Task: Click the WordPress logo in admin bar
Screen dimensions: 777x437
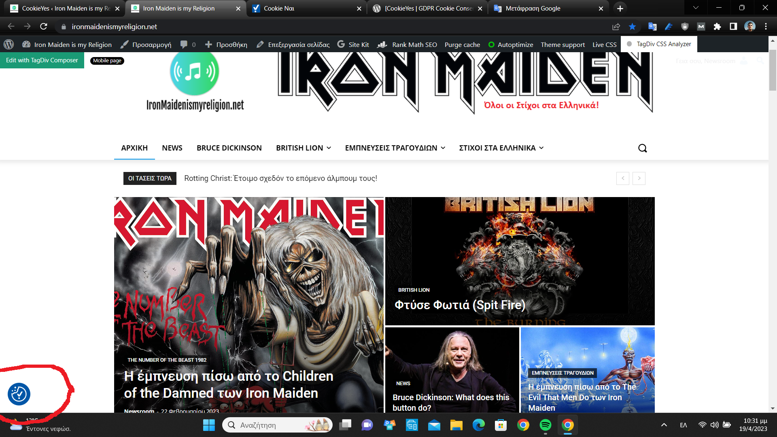Action: (x=9, y=45)
